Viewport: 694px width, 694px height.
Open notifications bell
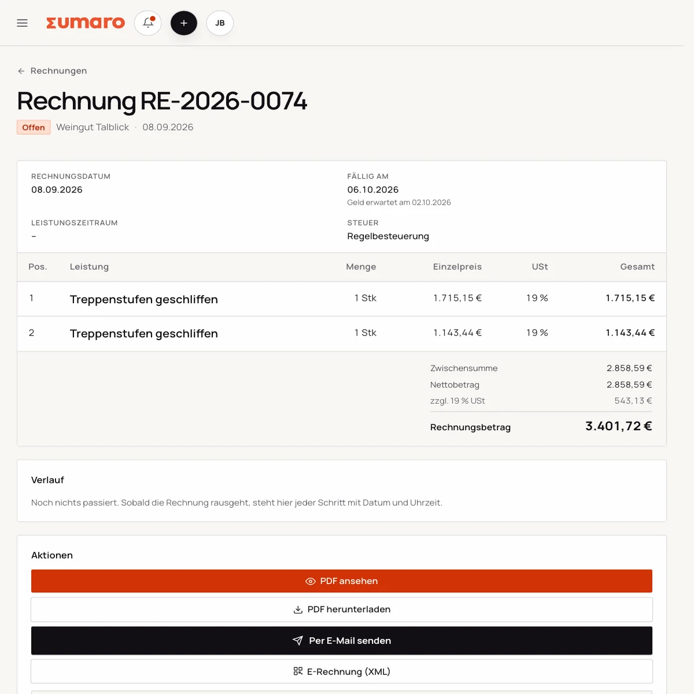148,23
